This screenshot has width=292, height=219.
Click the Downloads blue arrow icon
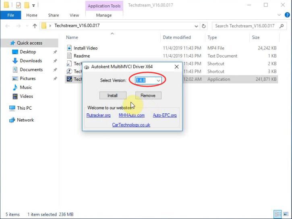tap(15, 61)
